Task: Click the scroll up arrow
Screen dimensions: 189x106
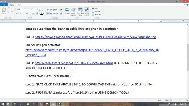Action: pyautogui.click(x=188, y=25)
